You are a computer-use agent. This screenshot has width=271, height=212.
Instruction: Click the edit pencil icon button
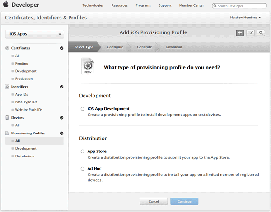click(250, 33)
